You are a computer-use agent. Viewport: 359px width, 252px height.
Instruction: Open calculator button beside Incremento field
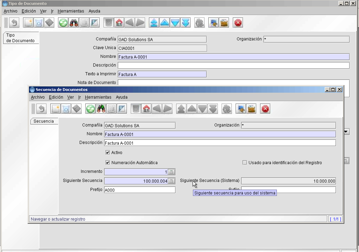pos(172,172)
